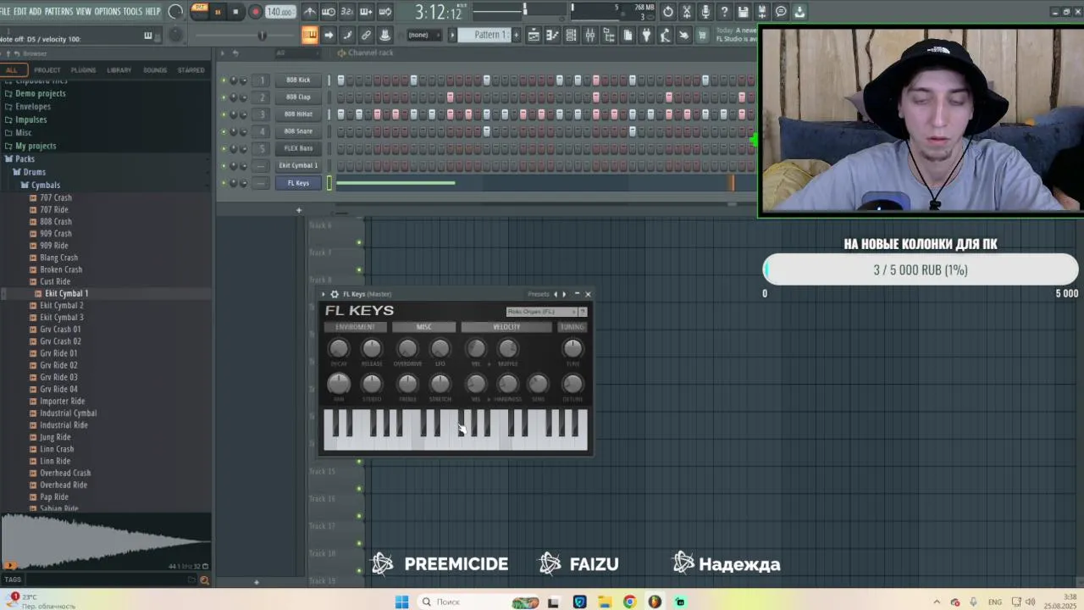Click the question mark help icon
Screen dimensions: 1084x610
[x=725, y=12]
